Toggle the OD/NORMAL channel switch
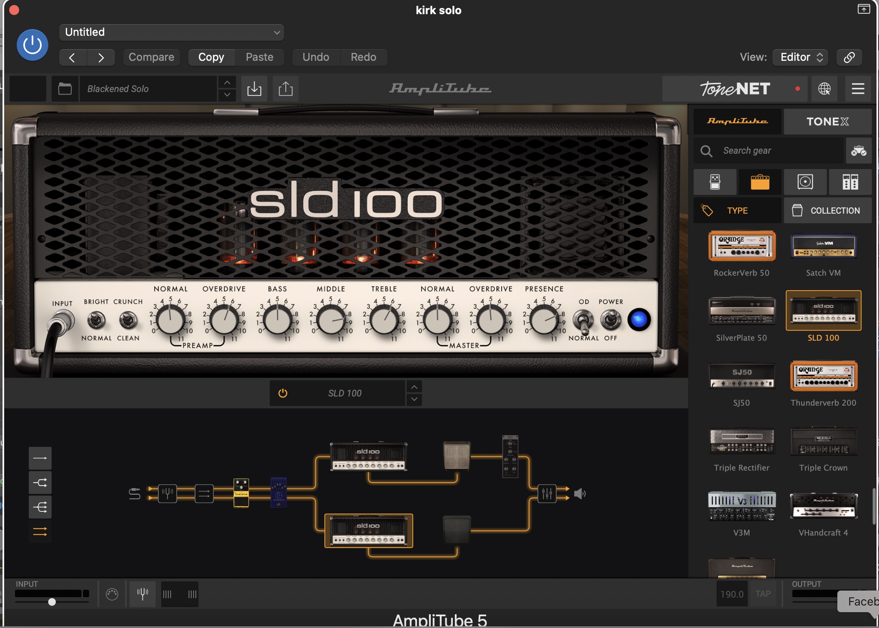The height and width of the screenshot is (628, 879). point(583,321)
